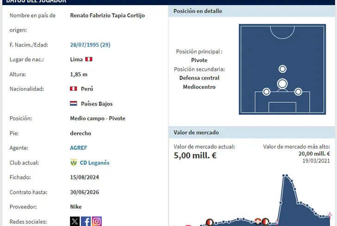
Task: Click the Países Bajos flag icon
Action: 73,104
